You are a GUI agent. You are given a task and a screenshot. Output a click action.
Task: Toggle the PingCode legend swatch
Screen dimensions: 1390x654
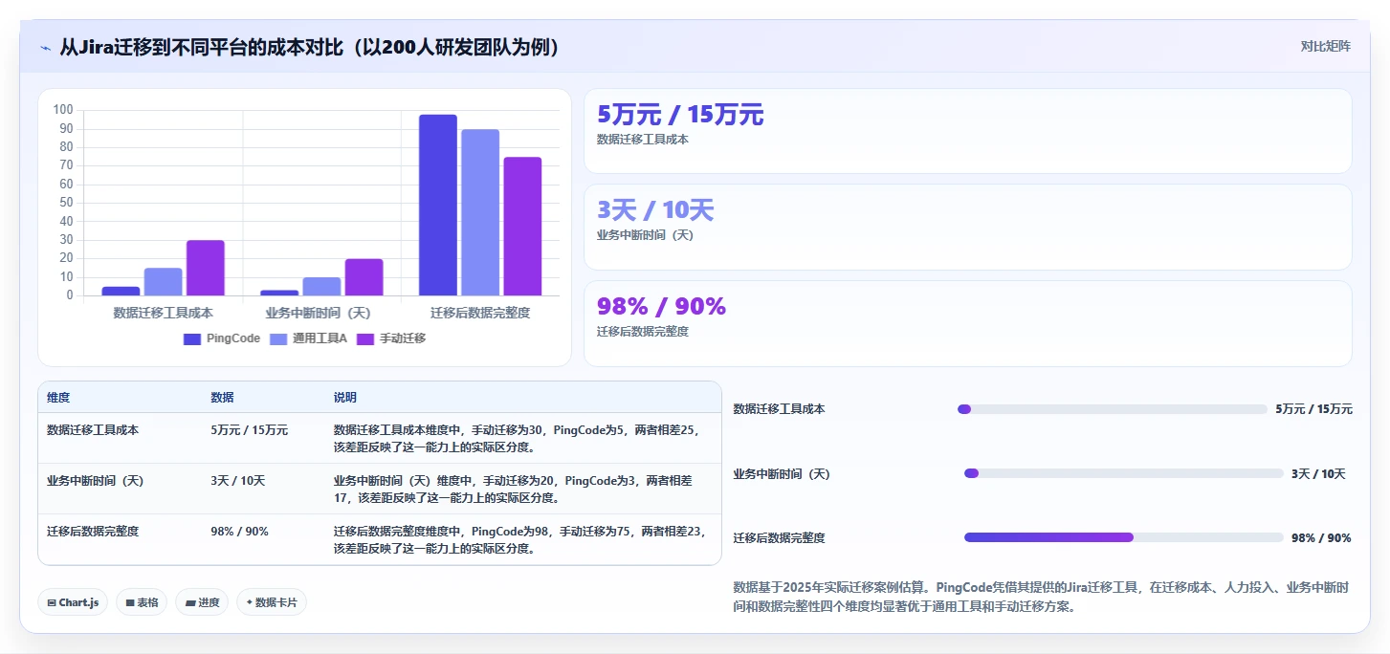tap(192, 338)
